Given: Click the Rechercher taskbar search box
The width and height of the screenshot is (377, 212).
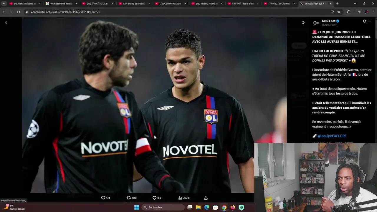Looking at the screenshot, I should click(x=163, y=207).
